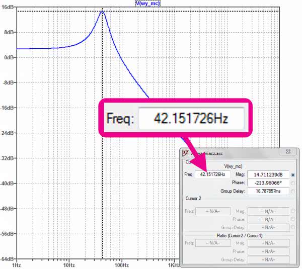Click the Ratio Mag field
The image size is (302, 269).
268,243
